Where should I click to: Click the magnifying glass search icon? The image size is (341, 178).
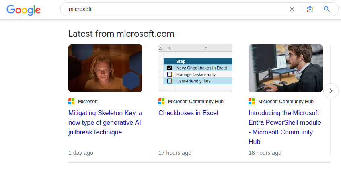[327, 9]
